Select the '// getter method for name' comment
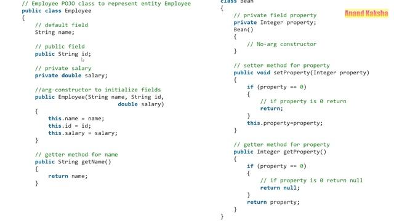Image resolution: width=394 pixels, height=221 pixels. 76,155
